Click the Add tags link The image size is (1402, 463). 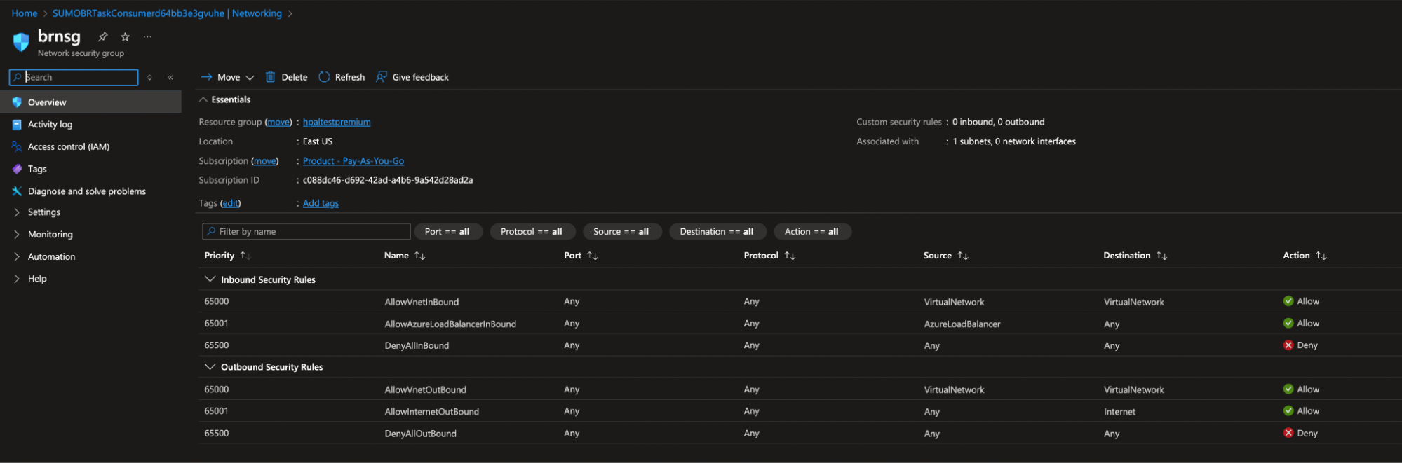tap(321, 203)
